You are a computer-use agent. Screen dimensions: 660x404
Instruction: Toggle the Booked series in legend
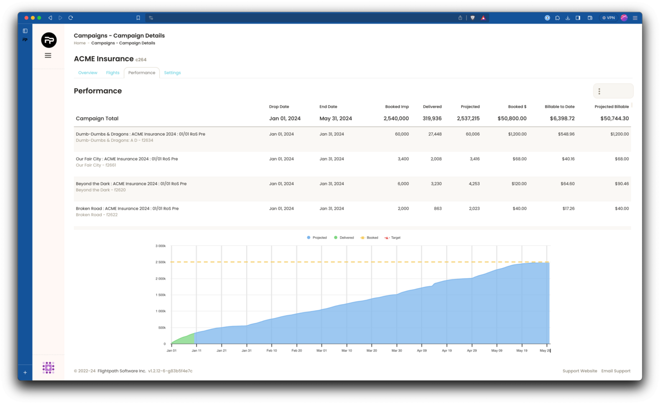pyautogui.click(x=369, y=238)
